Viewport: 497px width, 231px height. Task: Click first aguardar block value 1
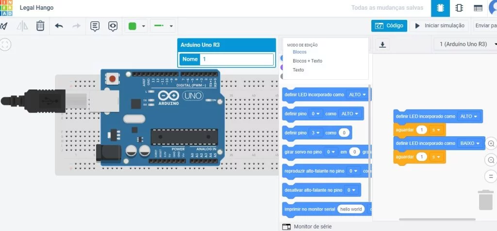point(422,130)
